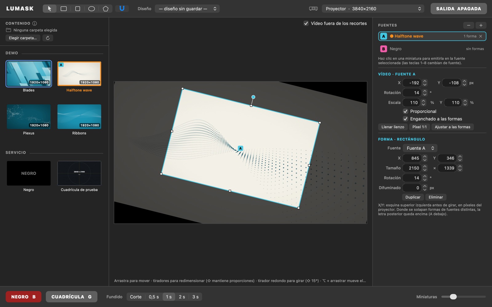
Task: Open the Proyector resolution dropdown
Action: pyautogui.click(x=373, y=9)
